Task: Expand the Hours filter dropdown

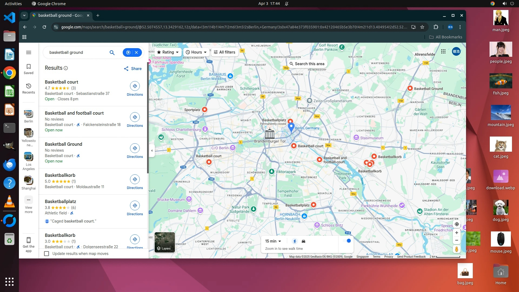Action: coord(197,52)
